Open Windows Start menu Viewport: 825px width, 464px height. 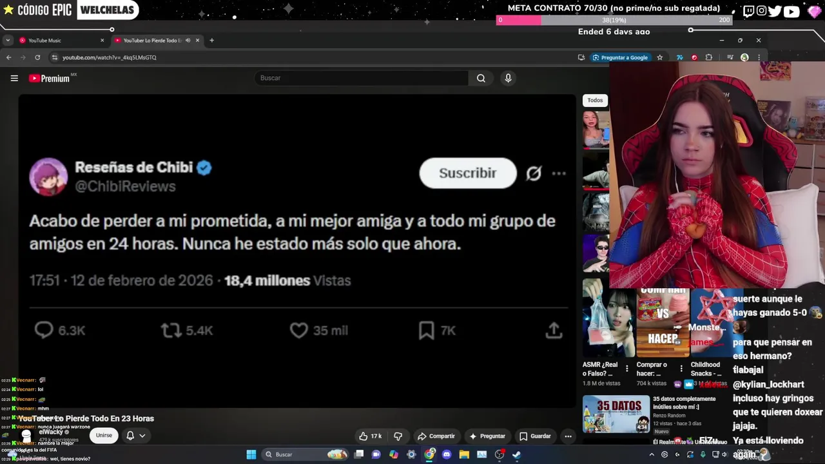point(251,454)
